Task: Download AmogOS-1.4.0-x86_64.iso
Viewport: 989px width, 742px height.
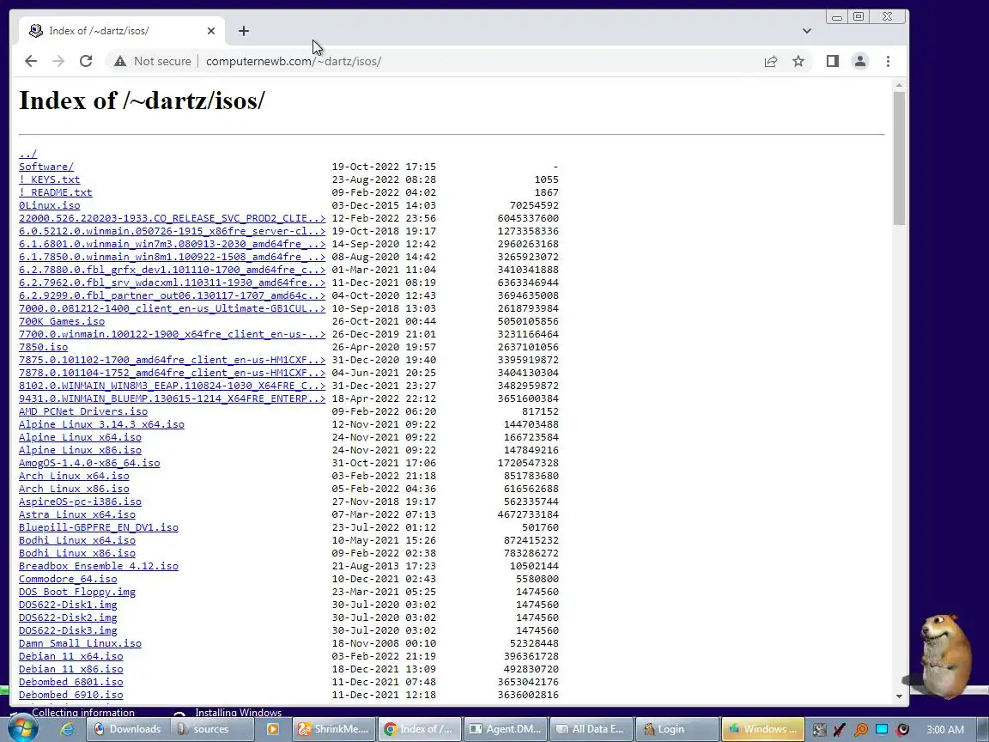Action: tap(89, 463)
